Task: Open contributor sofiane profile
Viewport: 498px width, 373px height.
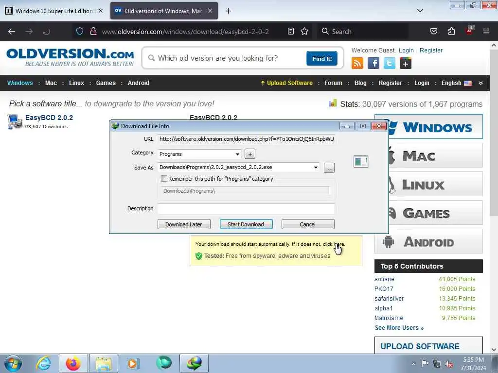Action: click(x=384, y=279)
